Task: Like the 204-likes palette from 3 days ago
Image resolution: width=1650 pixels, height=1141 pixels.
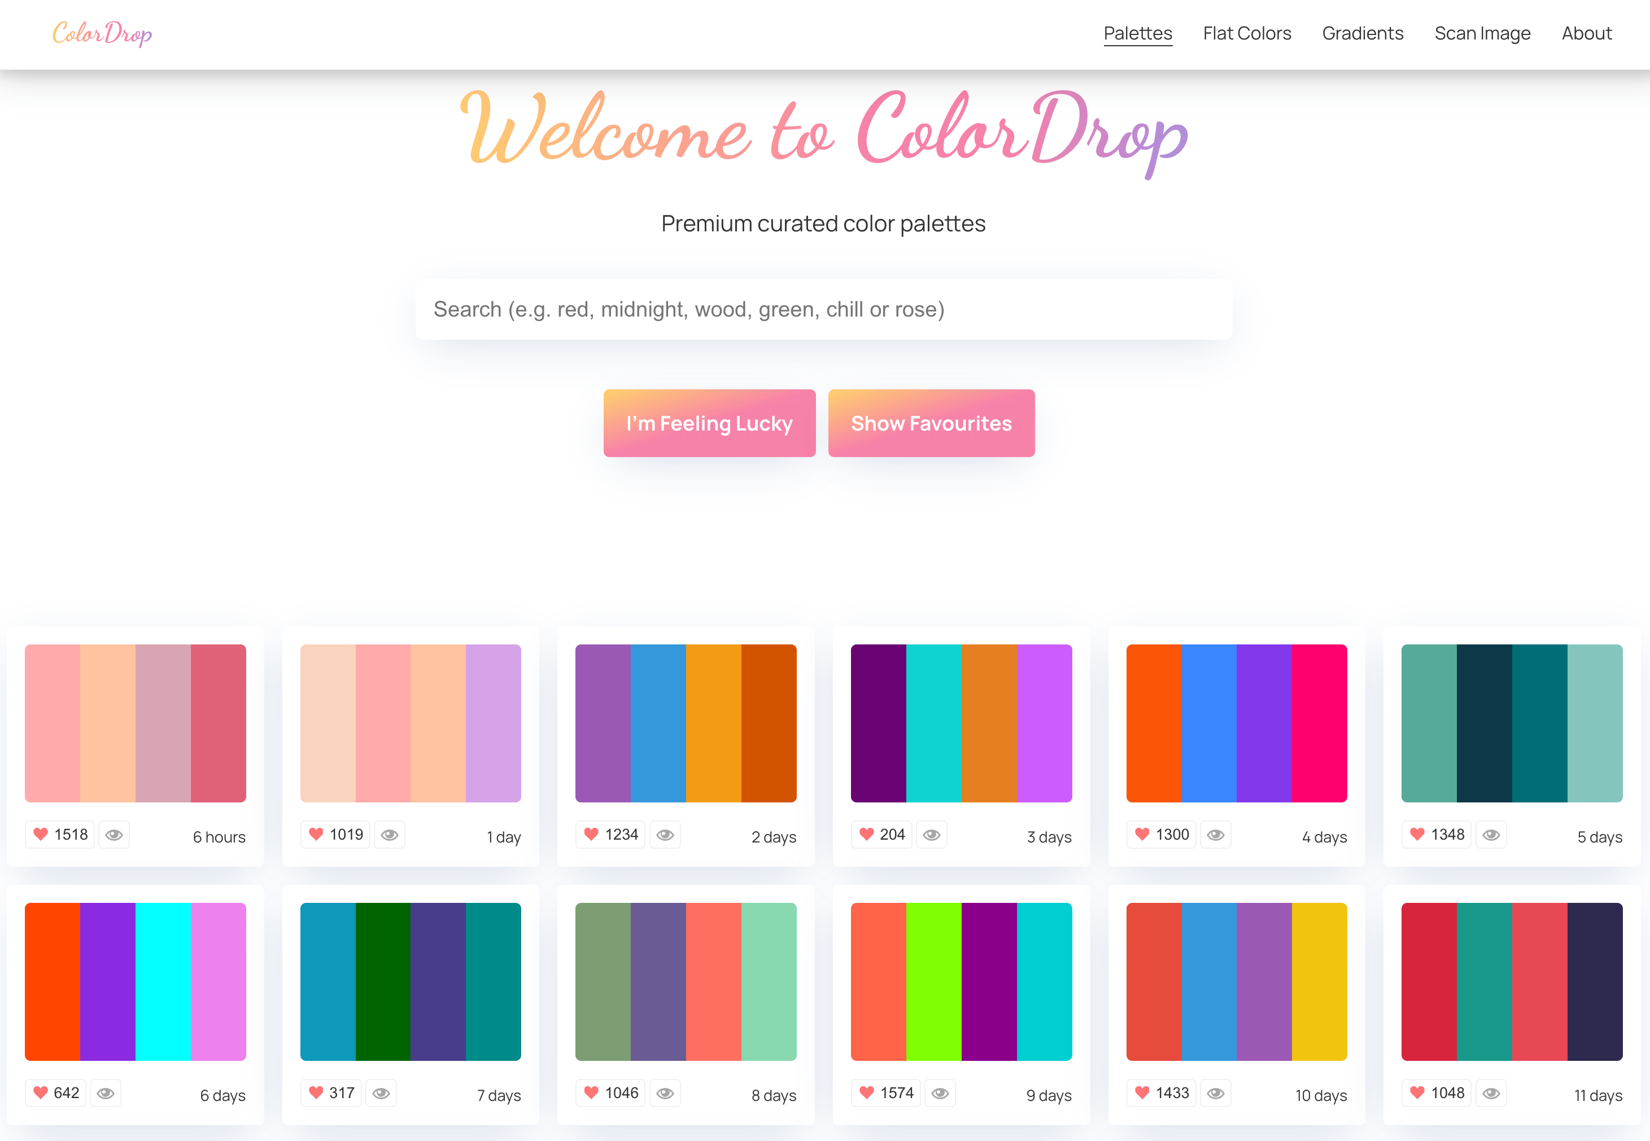Action: 882,834
